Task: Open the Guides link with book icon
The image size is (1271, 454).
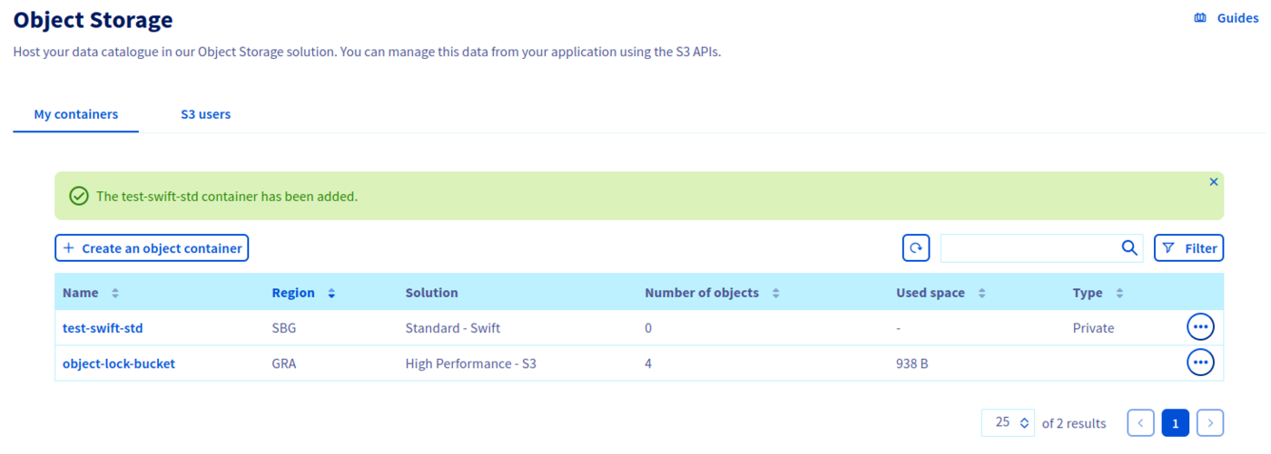Action: click(x=1226, y=18)
